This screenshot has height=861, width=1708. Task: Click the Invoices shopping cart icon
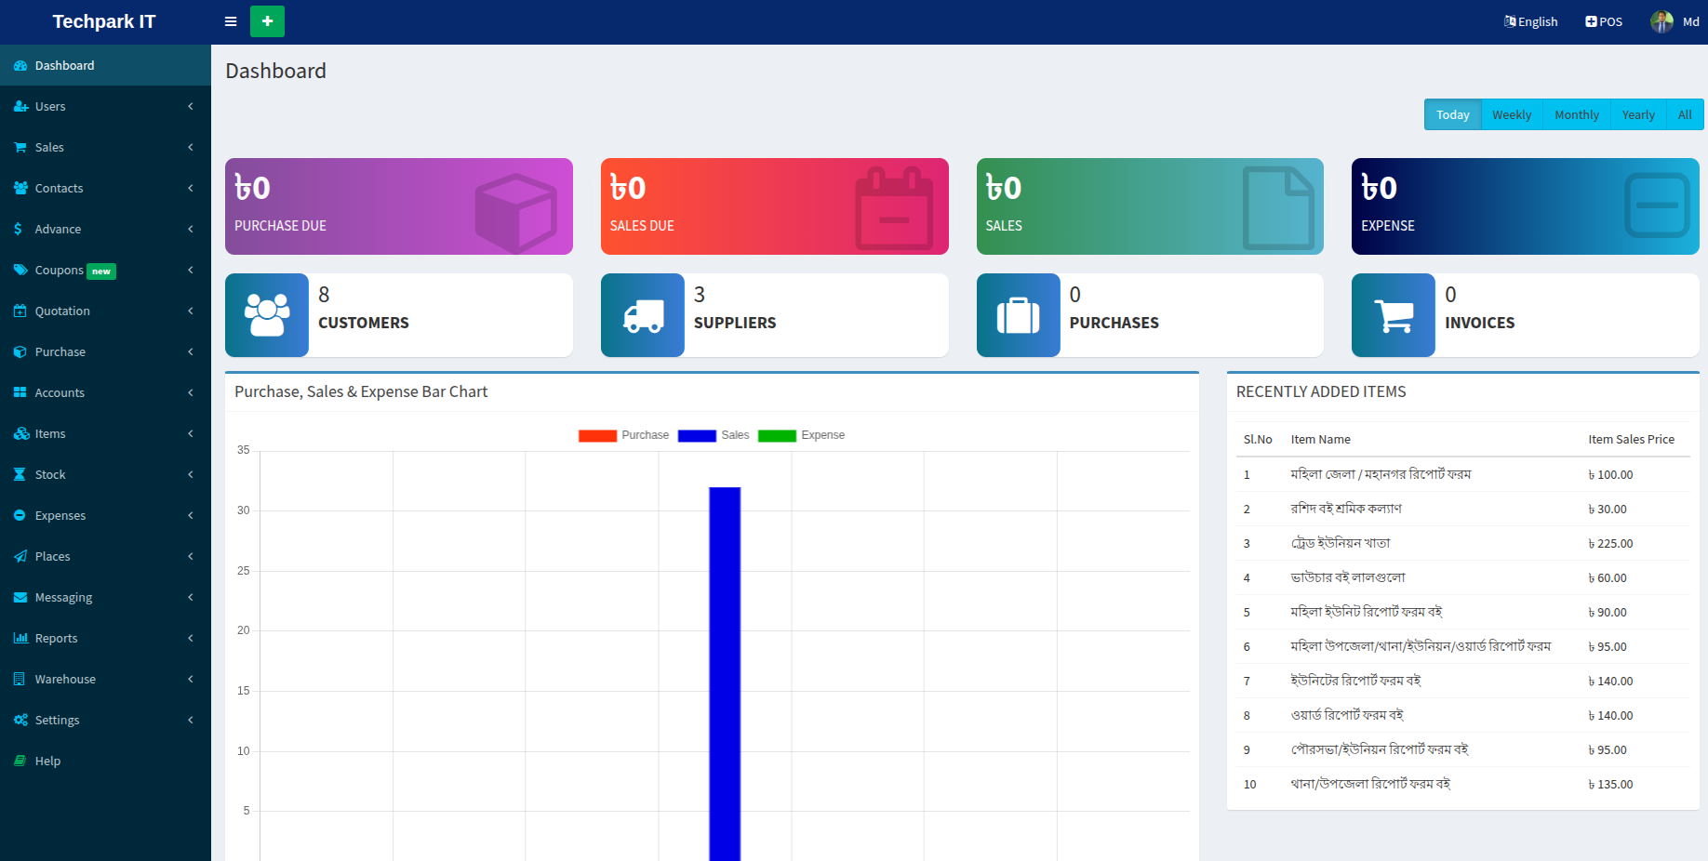(1393, 314)
